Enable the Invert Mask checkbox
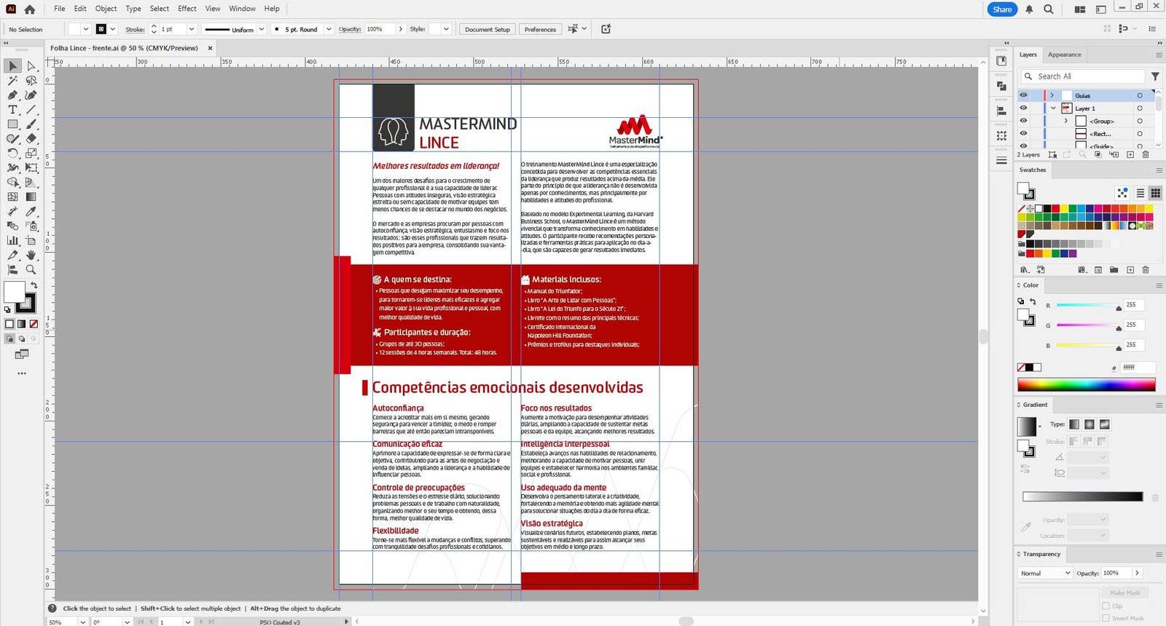 coord(1106,618)
